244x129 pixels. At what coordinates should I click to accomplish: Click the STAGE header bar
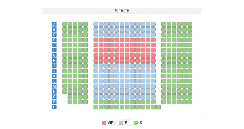[x=122, y=11]
